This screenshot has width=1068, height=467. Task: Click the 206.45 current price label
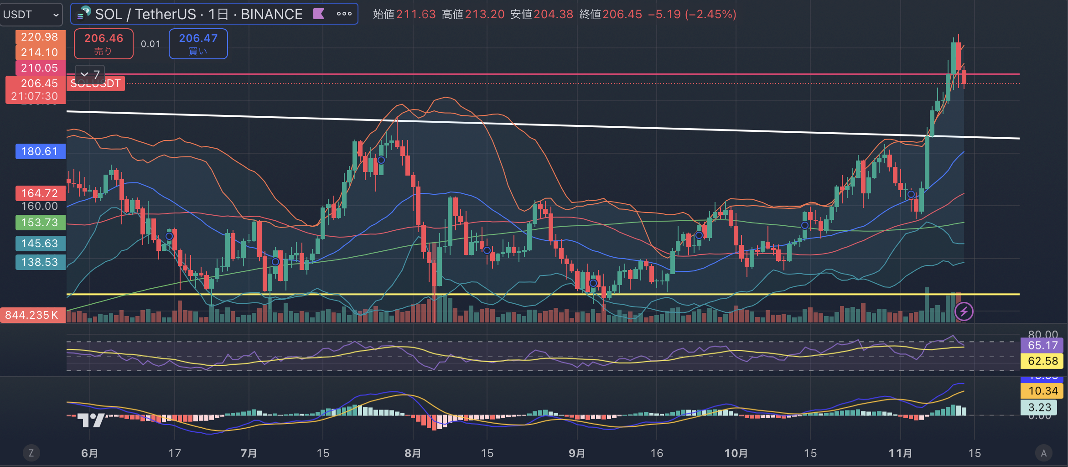(x=36, y=89)
